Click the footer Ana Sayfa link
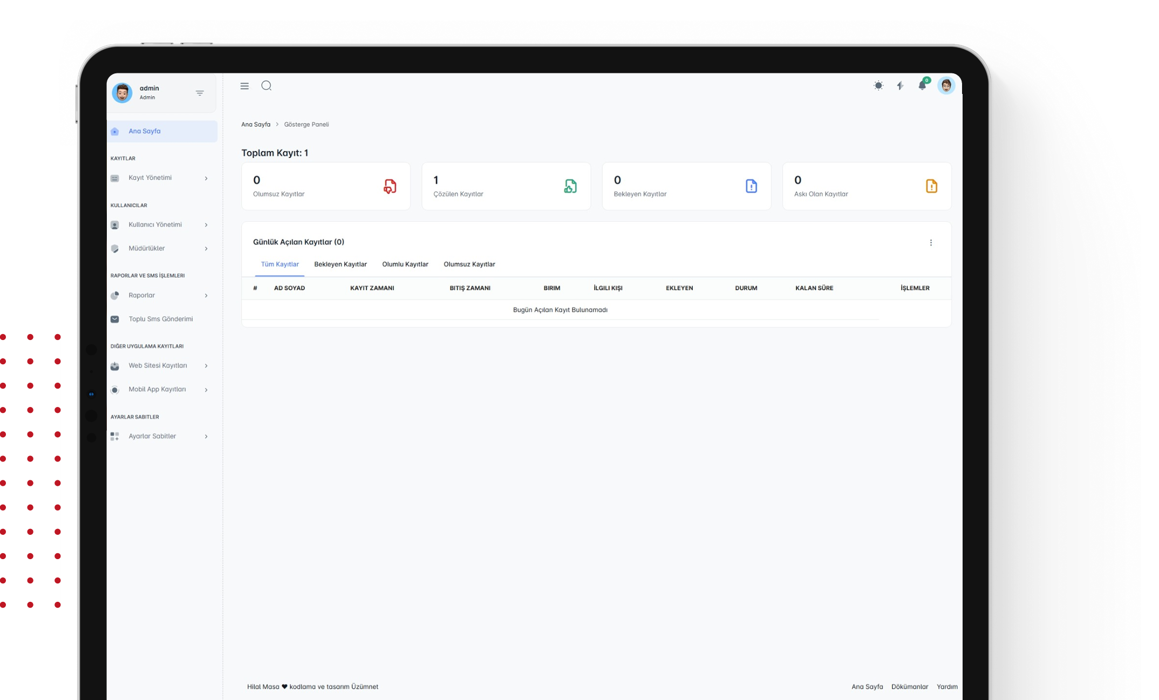 tap(867, 687)
